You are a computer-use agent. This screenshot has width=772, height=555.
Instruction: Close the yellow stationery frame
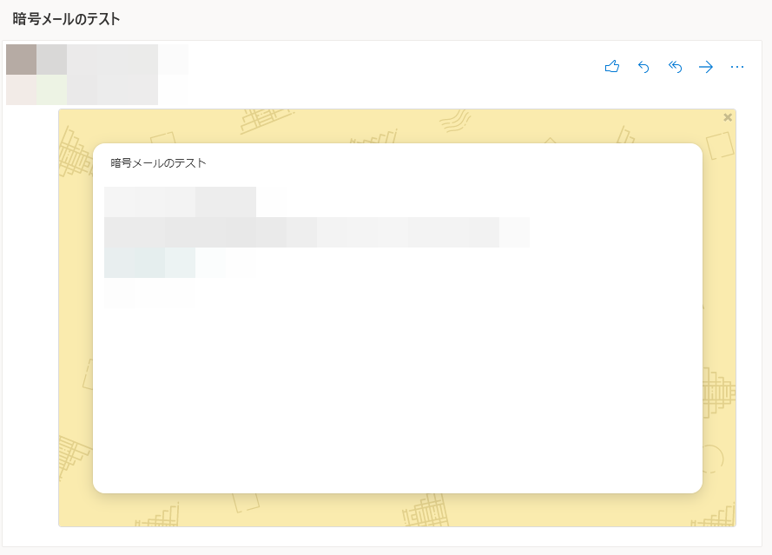point(728,117)
